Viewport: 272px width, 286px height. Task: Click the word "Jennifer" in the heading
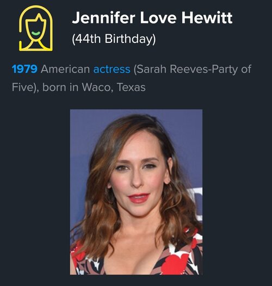click(x=103, y=18)
